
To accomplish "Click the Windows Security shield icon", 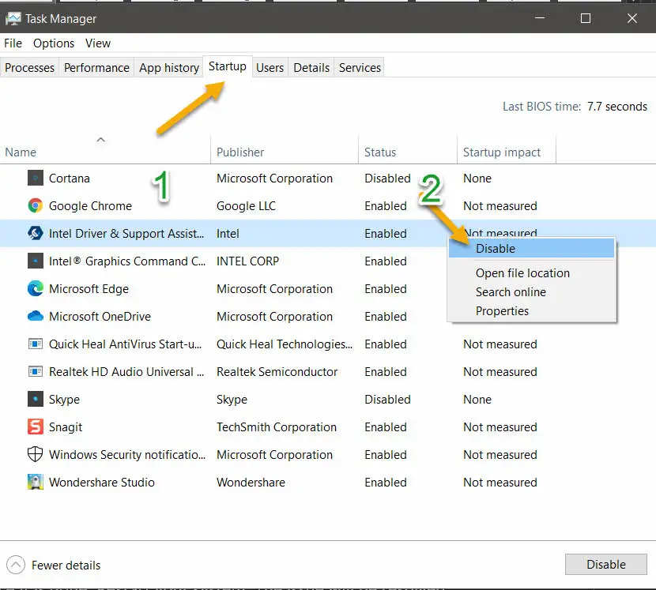I will 36,454.
